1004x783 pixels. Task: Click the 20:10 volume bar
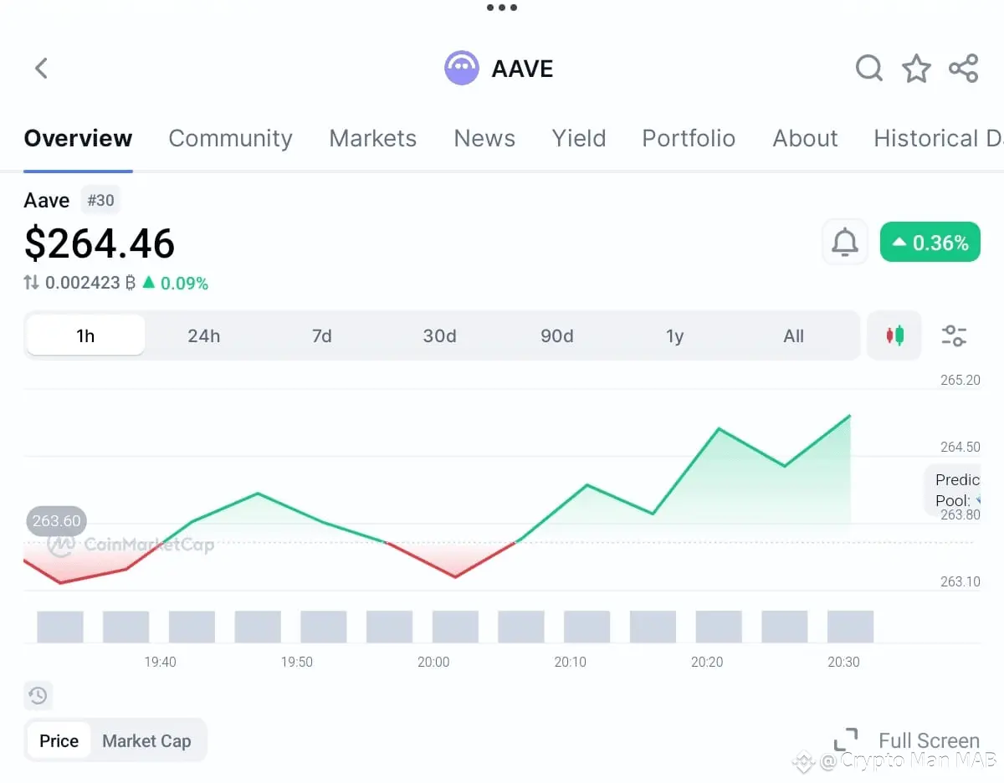pyautogui.click(x=587, y=627)
